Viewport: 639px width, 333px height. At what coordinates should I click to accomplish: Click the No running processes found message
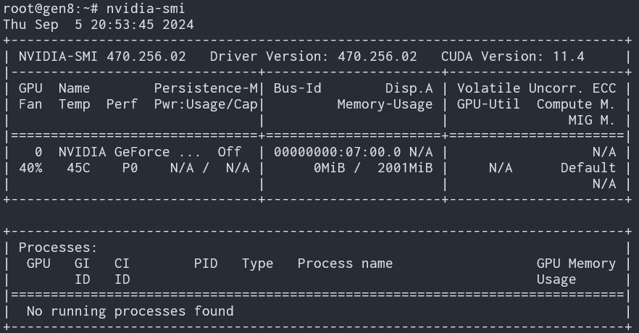(130, 311)
